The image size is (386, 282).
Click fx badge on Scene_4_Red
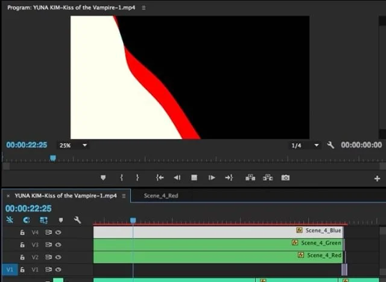tap(300, 255)
